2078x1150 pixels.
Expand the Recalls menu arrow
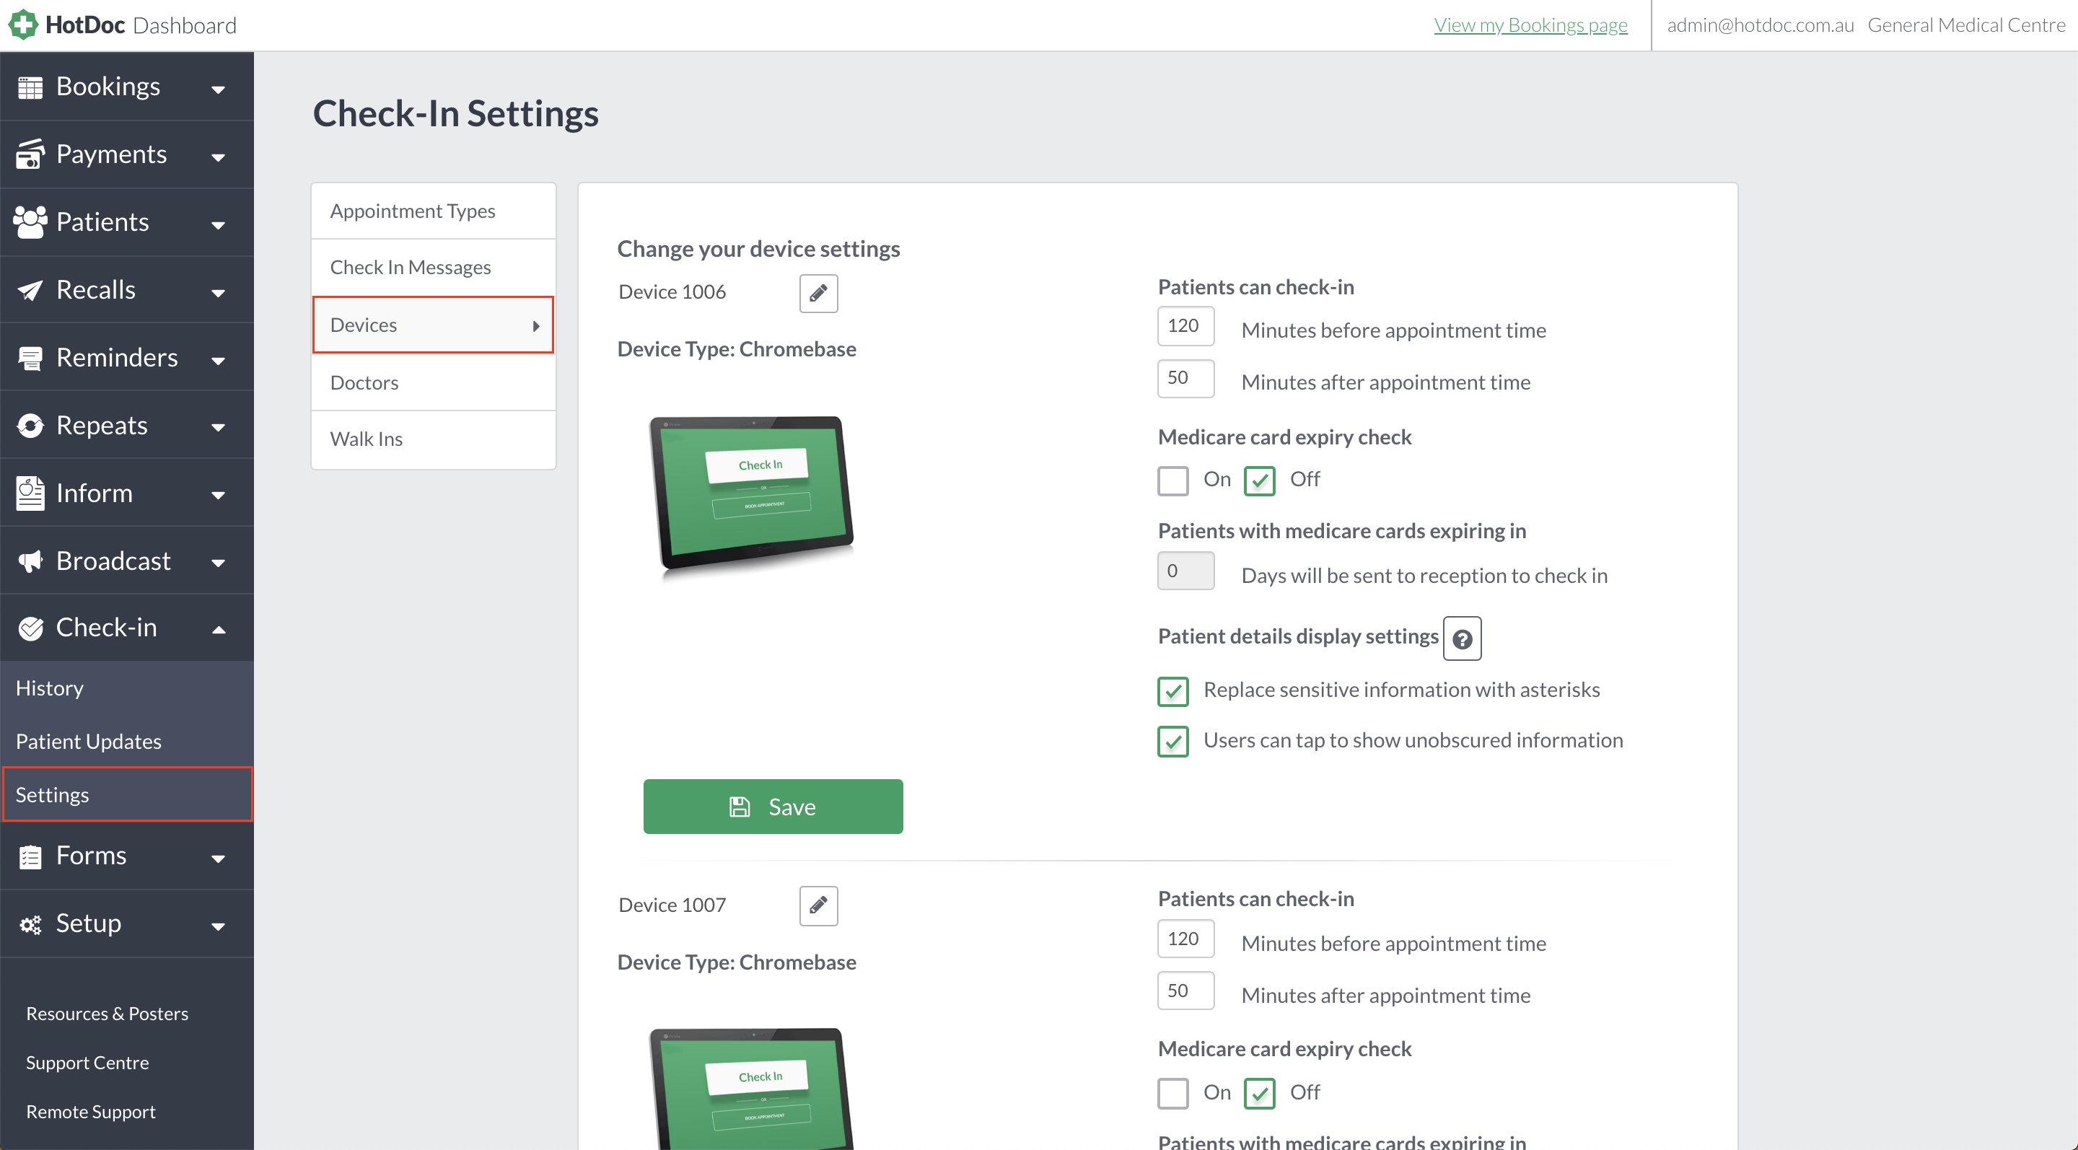[218, 293]
